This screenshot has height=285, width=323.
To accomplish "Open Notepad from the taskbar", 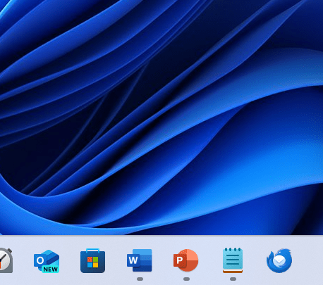I will [x=233, y=260].
